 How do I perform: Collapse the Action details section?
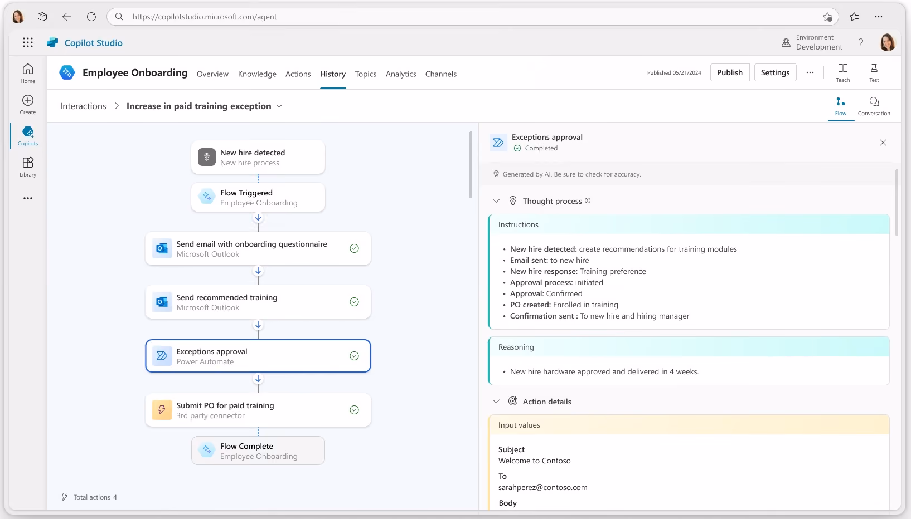[x=496, y=402]
